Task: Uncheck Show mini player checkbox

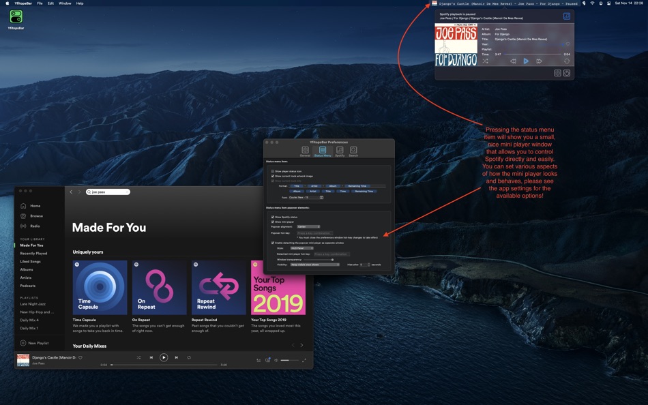Action: tap(273, 222)
